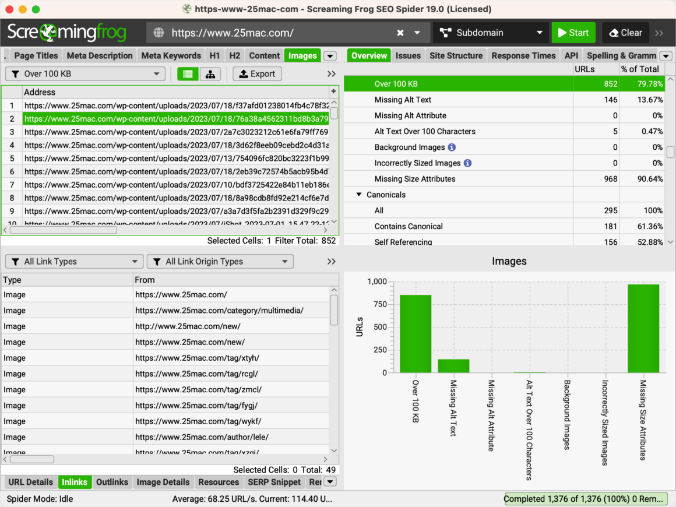Open the Response Times tab
This screenshot has width=676, height=507.
523,55
